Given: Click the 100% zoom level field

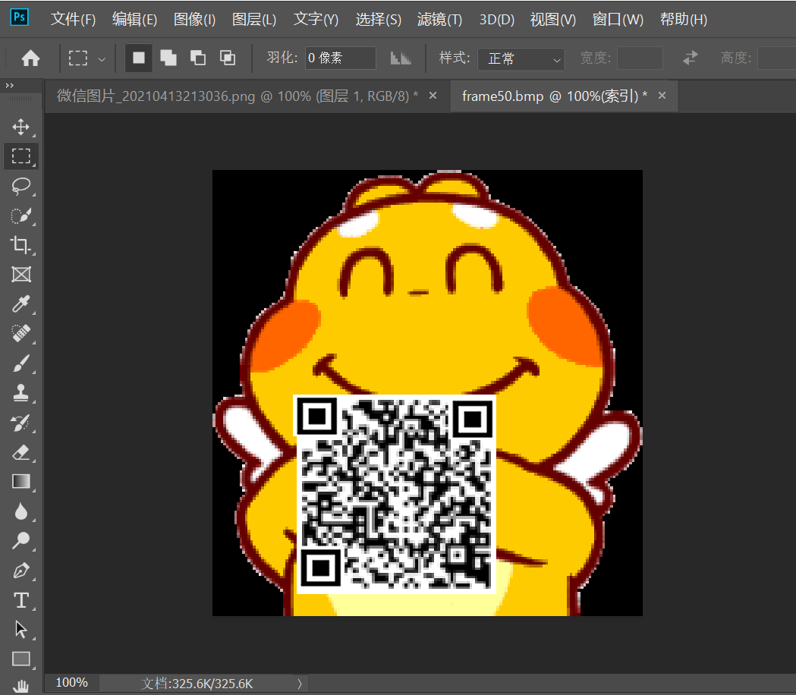Looking at the screenshot, I should [71, 682].
